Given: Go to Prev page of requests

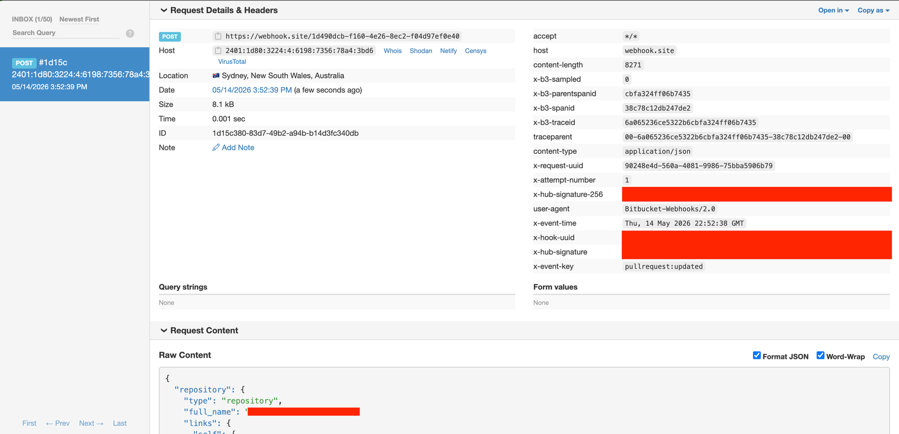Looking at the screenshot, I should (x=58, y=423).
